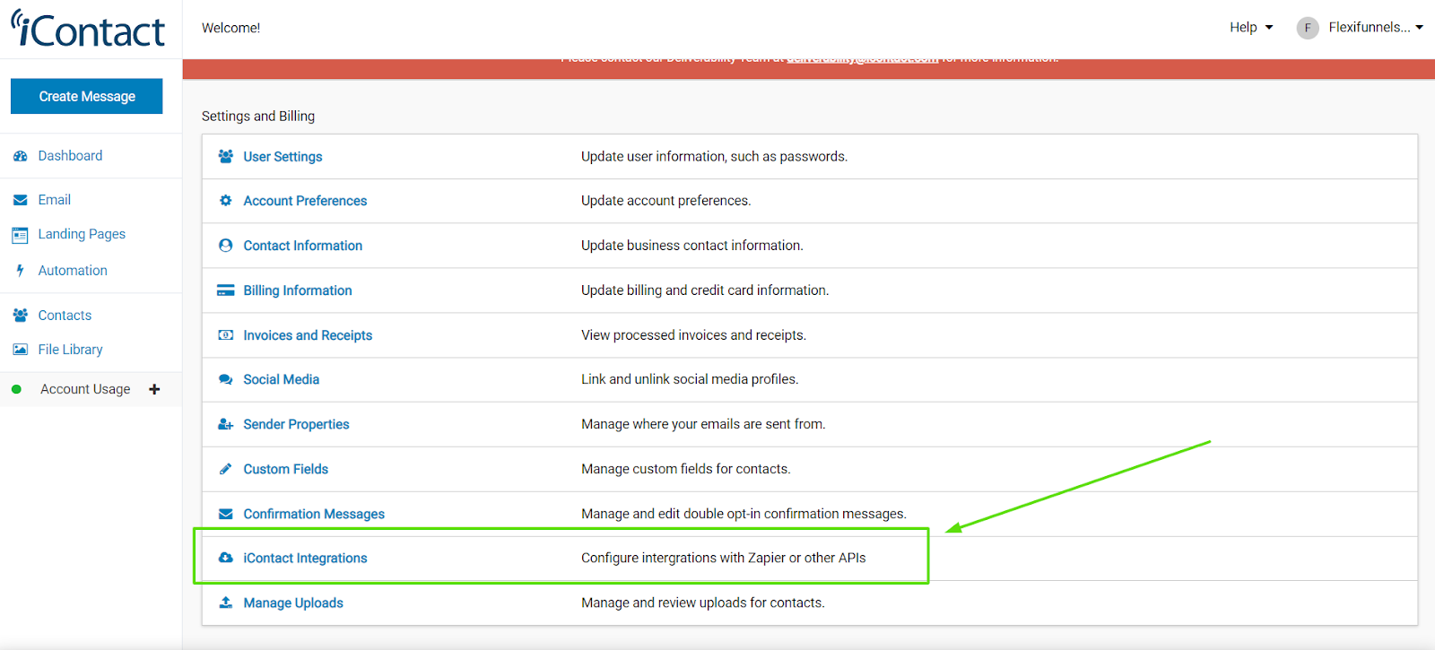Open the Social Media link
Viewport: 1435px width, 650px height.
tap(281, 379)
